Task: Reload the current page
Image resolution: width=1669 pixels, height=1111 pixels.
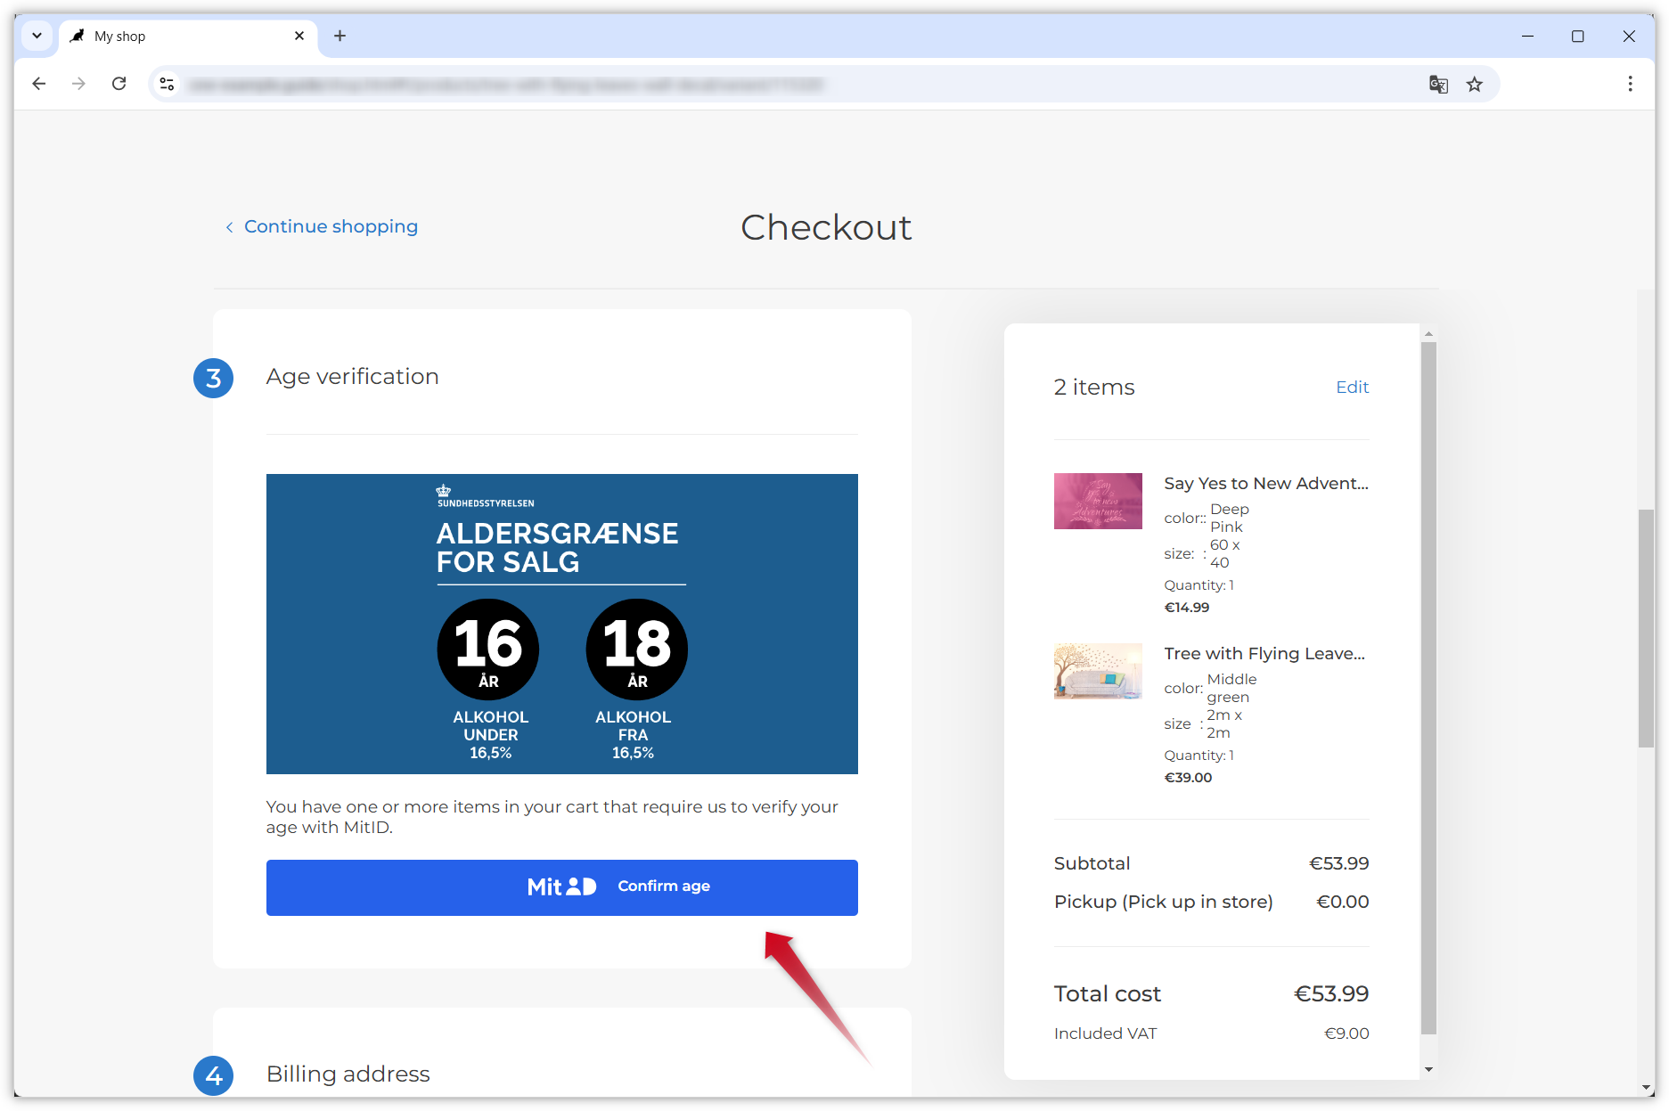Action: (119, 84)
